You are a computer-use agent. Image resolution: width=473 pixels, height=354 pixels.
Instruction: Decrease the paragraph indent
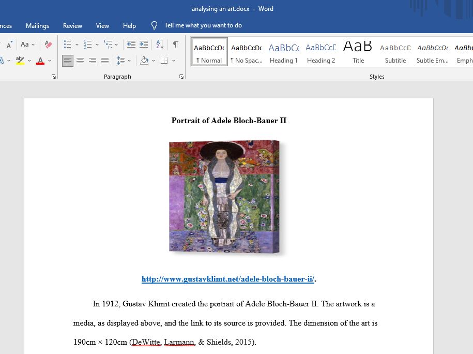[131, 45]
